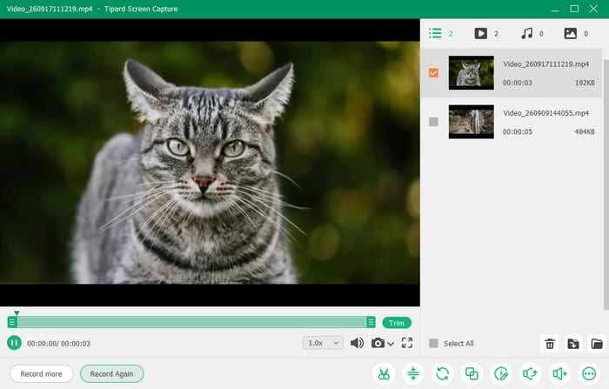This screenshot has width=609, height=389.
Task: Click the Record Again button
Action: coord(112,373)
